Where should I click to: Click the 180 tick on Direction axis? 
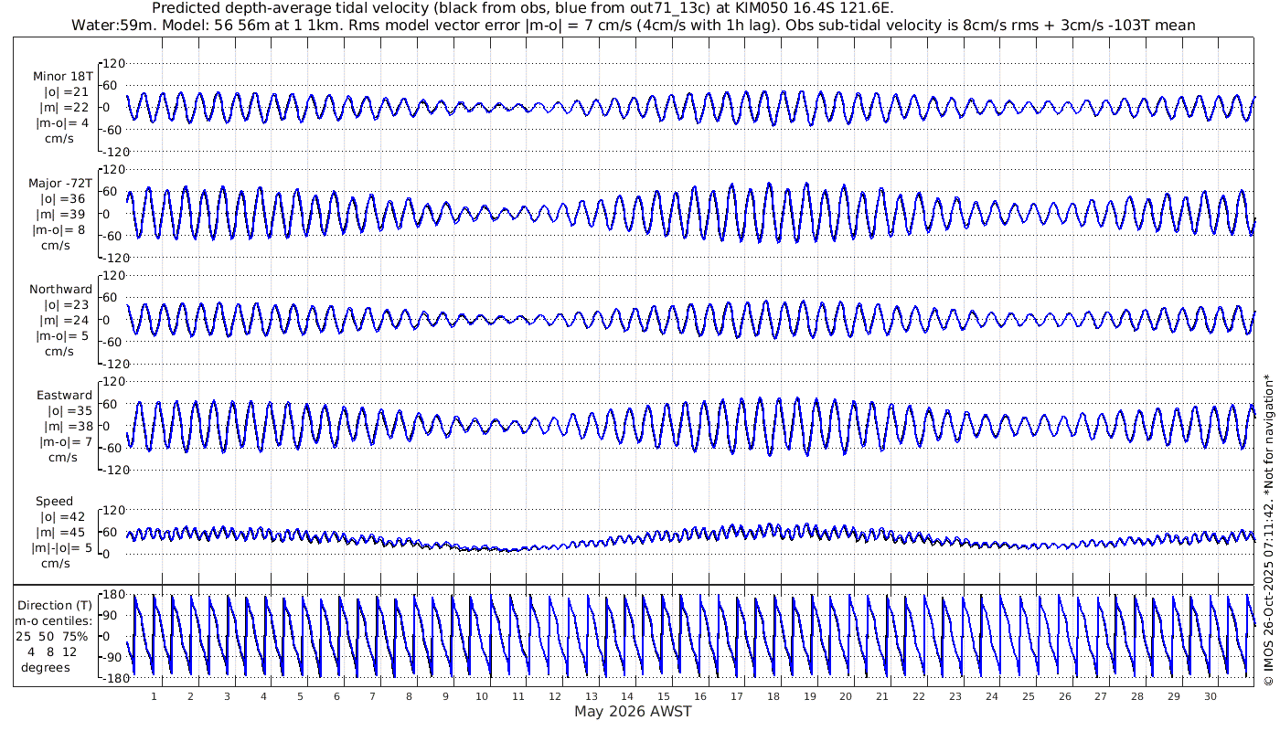tap(112, 595)
